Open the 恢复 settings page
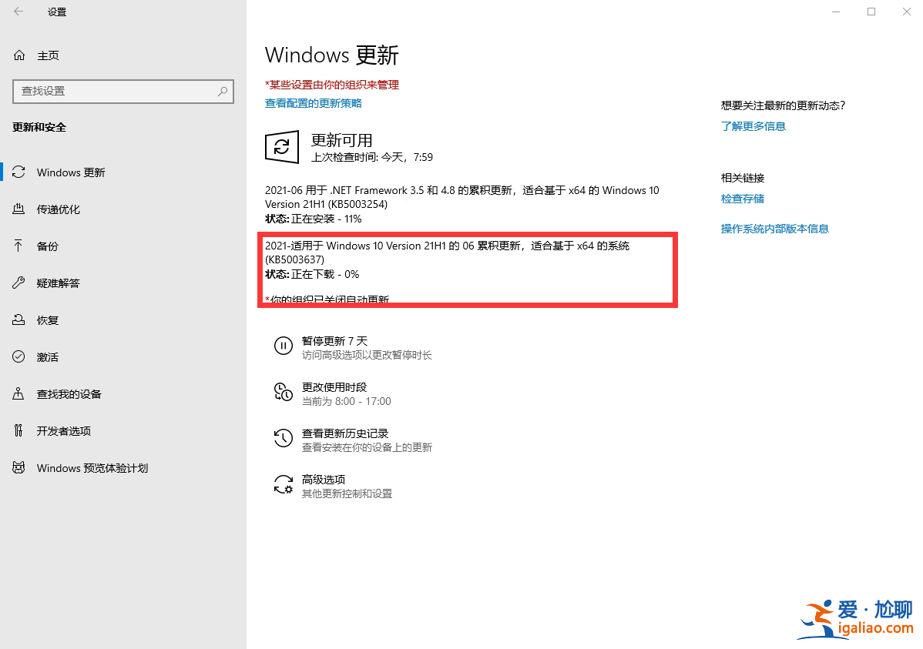923x649 pixels. 47,319
